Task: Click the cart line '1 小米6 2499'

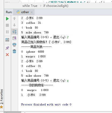Action: [x=33, y=95]
